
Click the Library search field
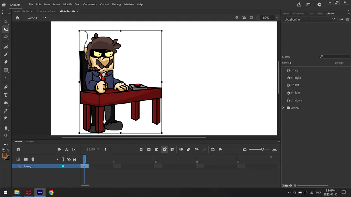[x=334, y=56]
